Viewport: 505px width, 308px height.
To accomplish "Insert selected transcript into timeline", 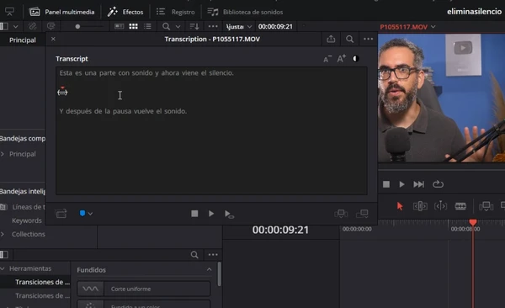I will (x=341, y=213).
